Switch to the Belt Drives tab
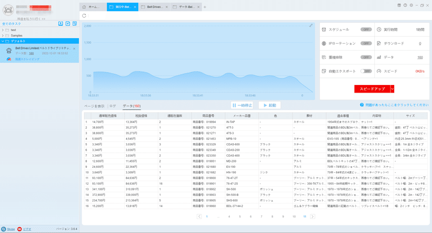This screenshot has height=233, width=432. (x=154, y=7)
